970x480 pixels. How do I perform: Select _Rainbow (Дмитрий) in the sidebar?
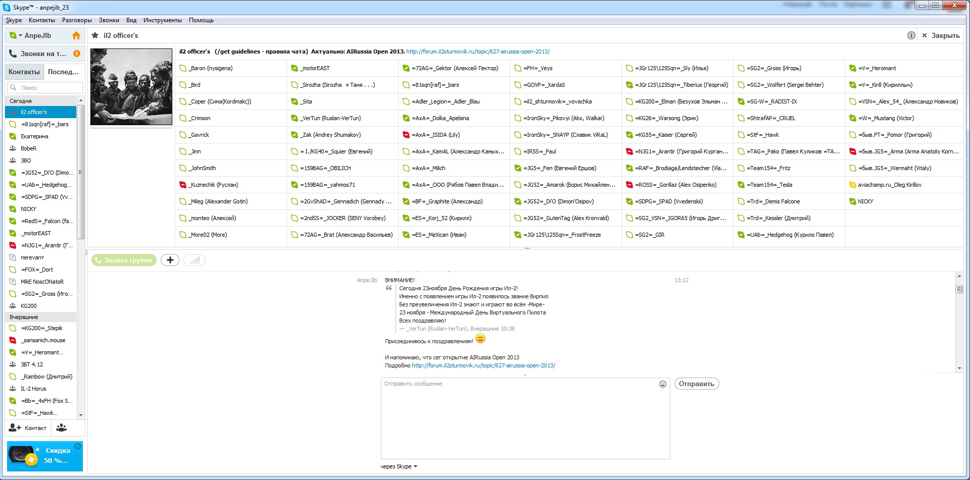(x=41, y=377)
